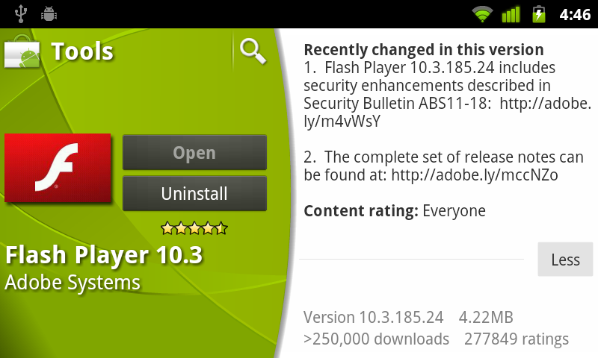
Task: Tap the five-star rating row
Action: [x=194, y=229]
